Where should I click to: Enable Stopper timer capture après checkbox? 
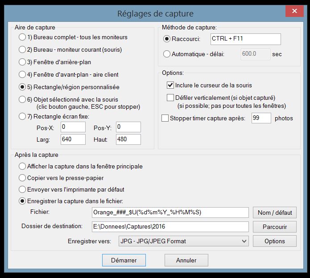[165, 118]
